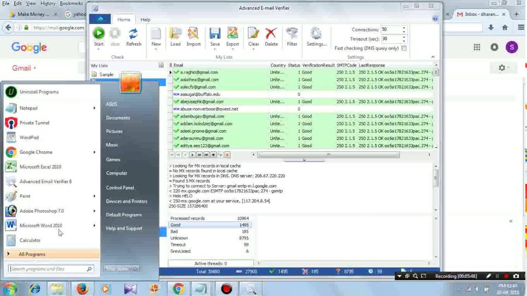The height and width of the screenshot is (296, 527).
Task: Enable Fast checking (DNS query only) checkbox
Action: [x=404, y=48]
